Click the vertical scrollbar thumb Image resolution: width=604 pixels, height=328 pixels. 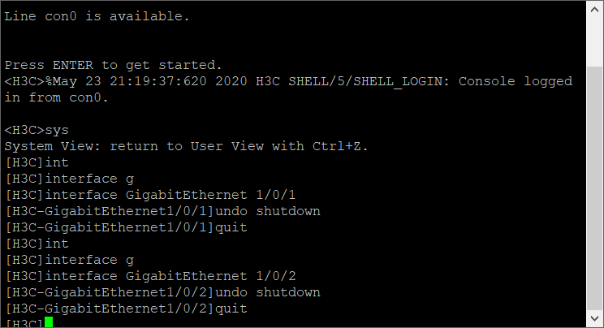(x=595, y=188)
